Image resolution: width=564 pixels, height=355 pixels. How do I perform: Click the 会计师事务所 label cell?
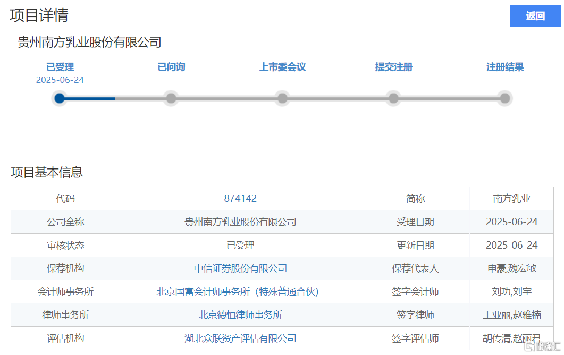point(65,292)
